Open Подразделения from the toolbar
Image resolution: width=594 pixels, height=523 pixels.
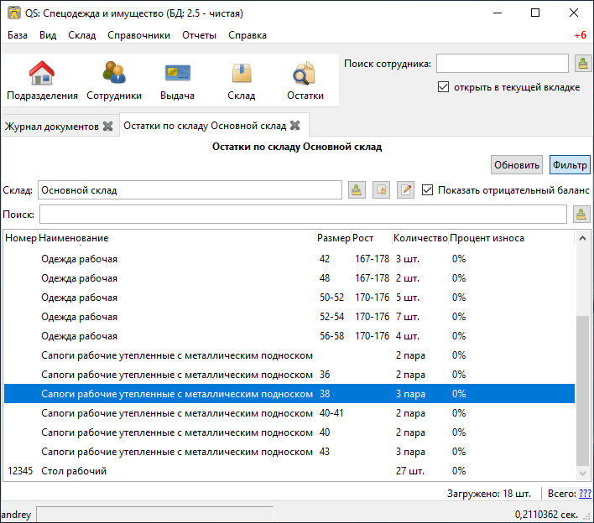point(42,80)
